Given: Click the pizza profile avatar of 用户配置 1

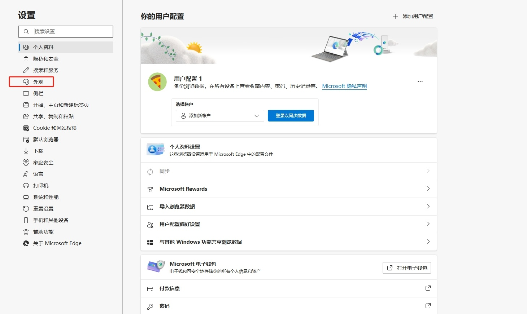Looking at the screenshot, I should (x=157, y=82).
